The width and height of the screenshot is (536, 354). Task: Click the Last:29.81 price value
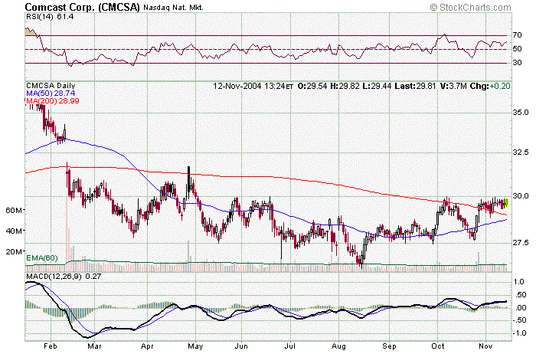pos(415,86)
